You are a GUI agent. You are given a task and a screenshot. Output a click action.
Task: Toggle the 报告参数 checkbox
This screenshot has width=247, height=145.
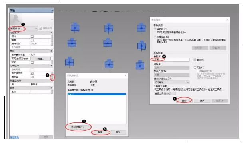[x=198, y=71]
